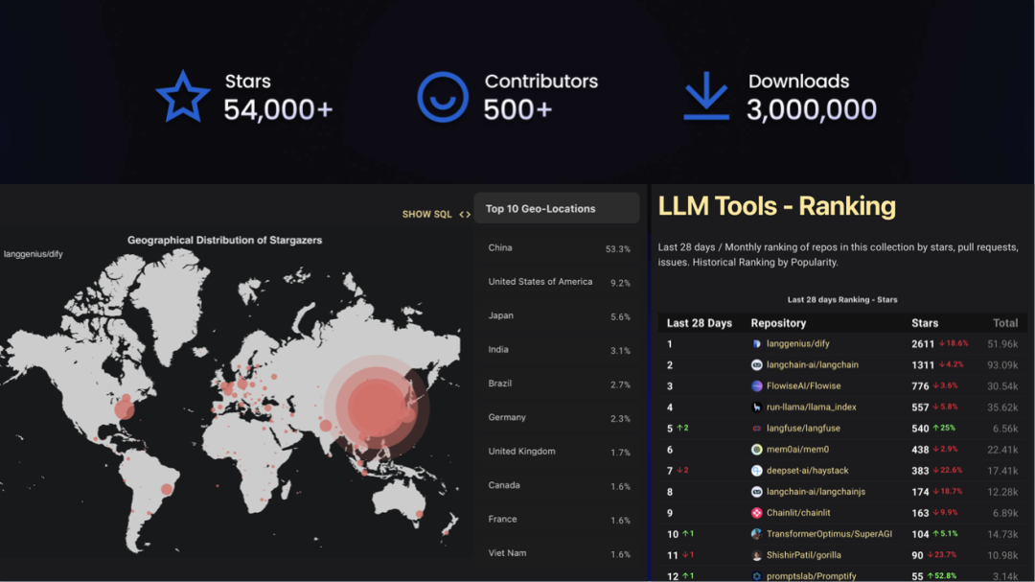Click the FlowiseAI/Flowise avatar icon
This screenshot has height=582, width=1035.
[756, 386]
